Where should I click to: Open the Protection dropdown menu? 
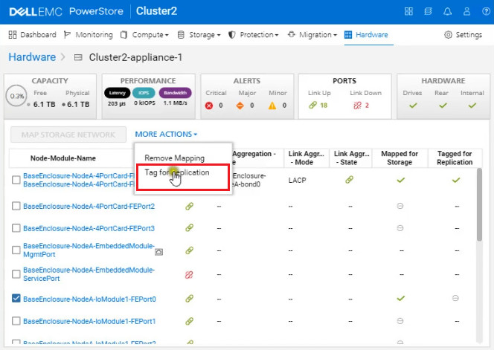point(254,35)
